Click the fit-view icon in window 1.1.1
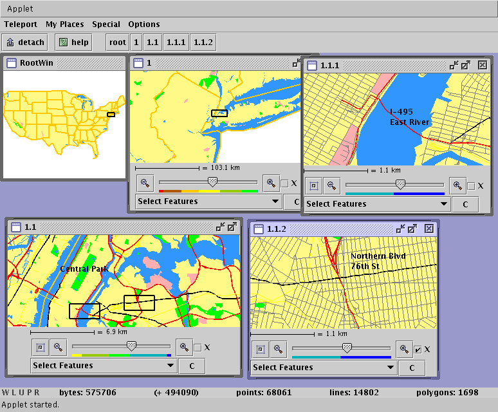Viewport: 498px width, 412px height. 313,185
